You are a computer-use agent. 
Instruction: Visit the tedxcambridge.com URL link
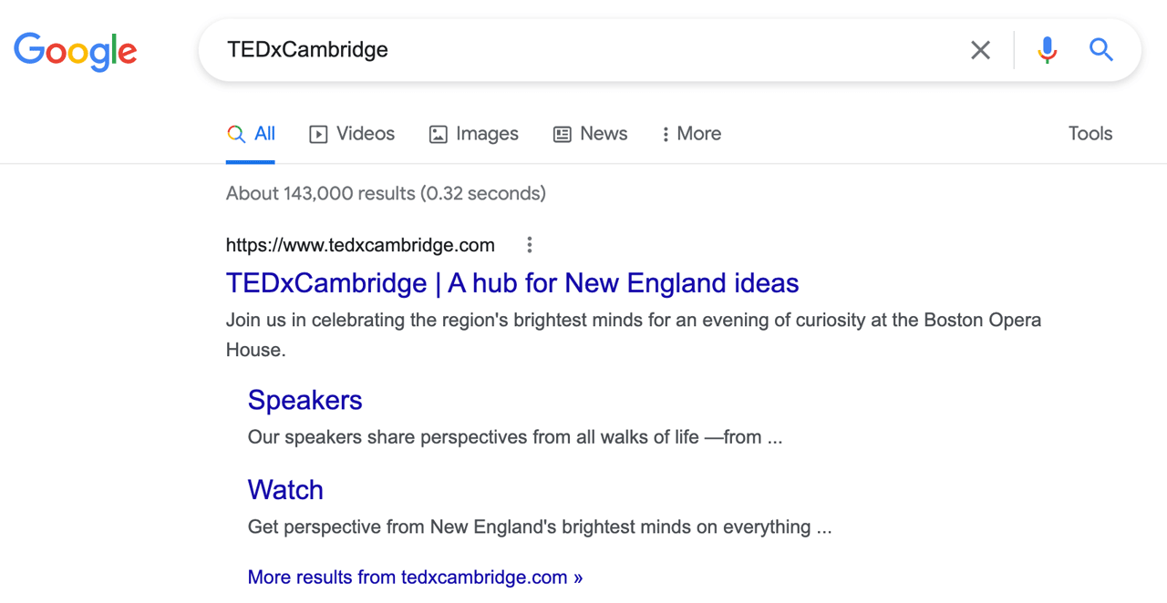click(360, 244)
